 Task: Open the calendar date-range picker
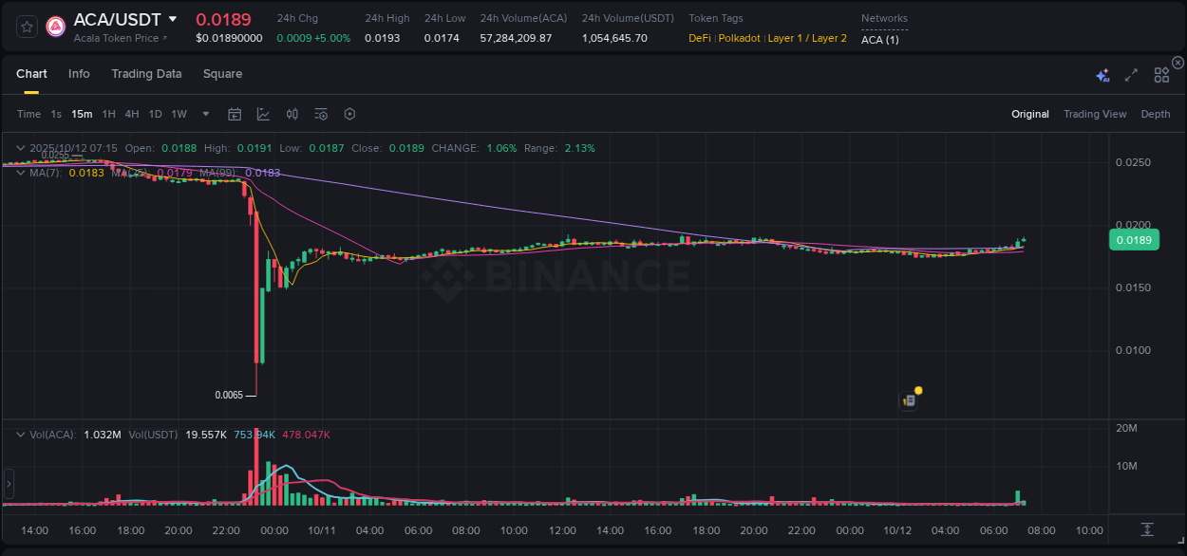click(x=235, y=113)
